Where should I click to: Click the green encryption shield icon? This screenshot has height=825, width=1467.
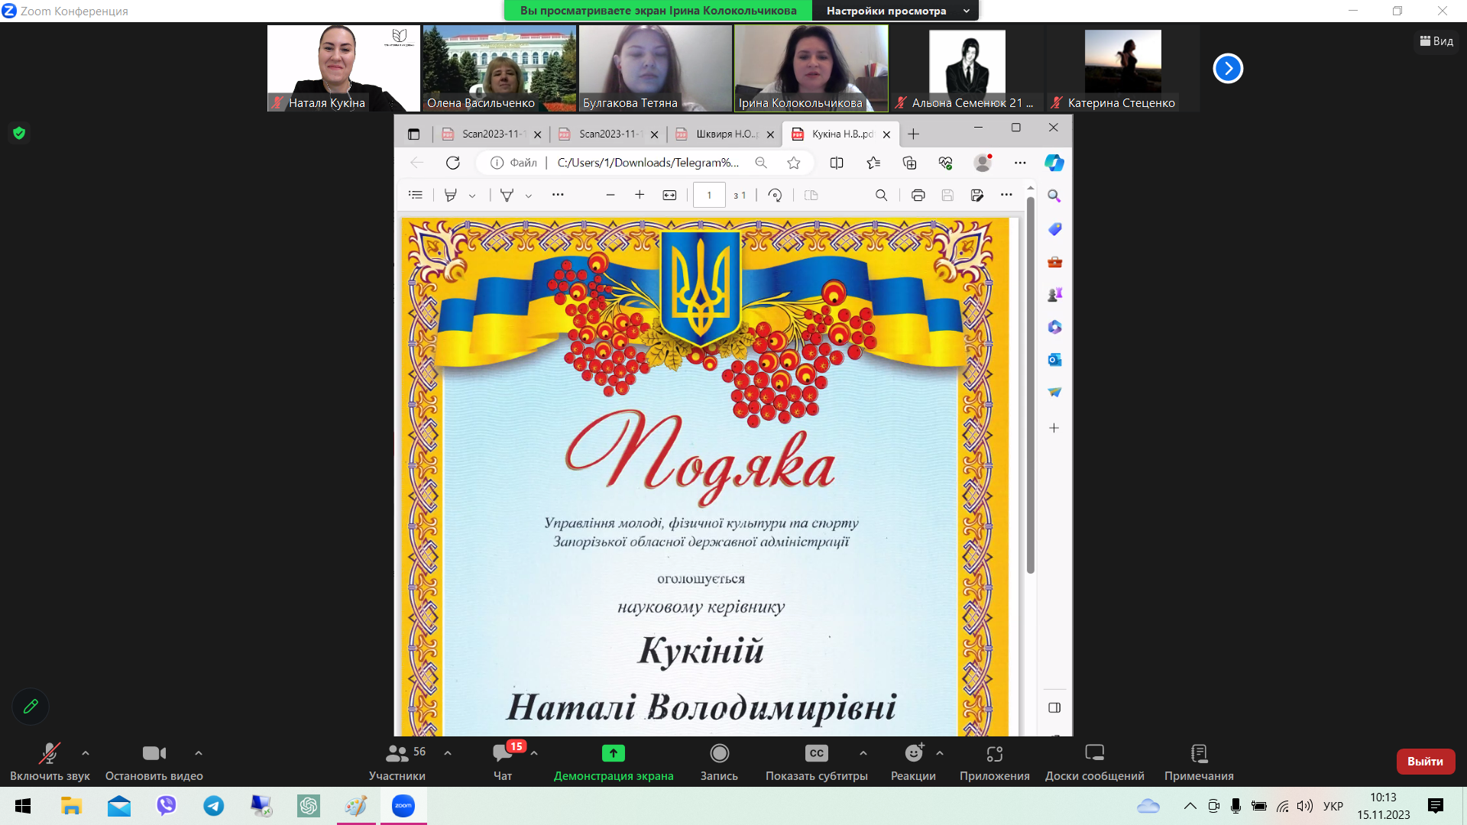(19, 133)
